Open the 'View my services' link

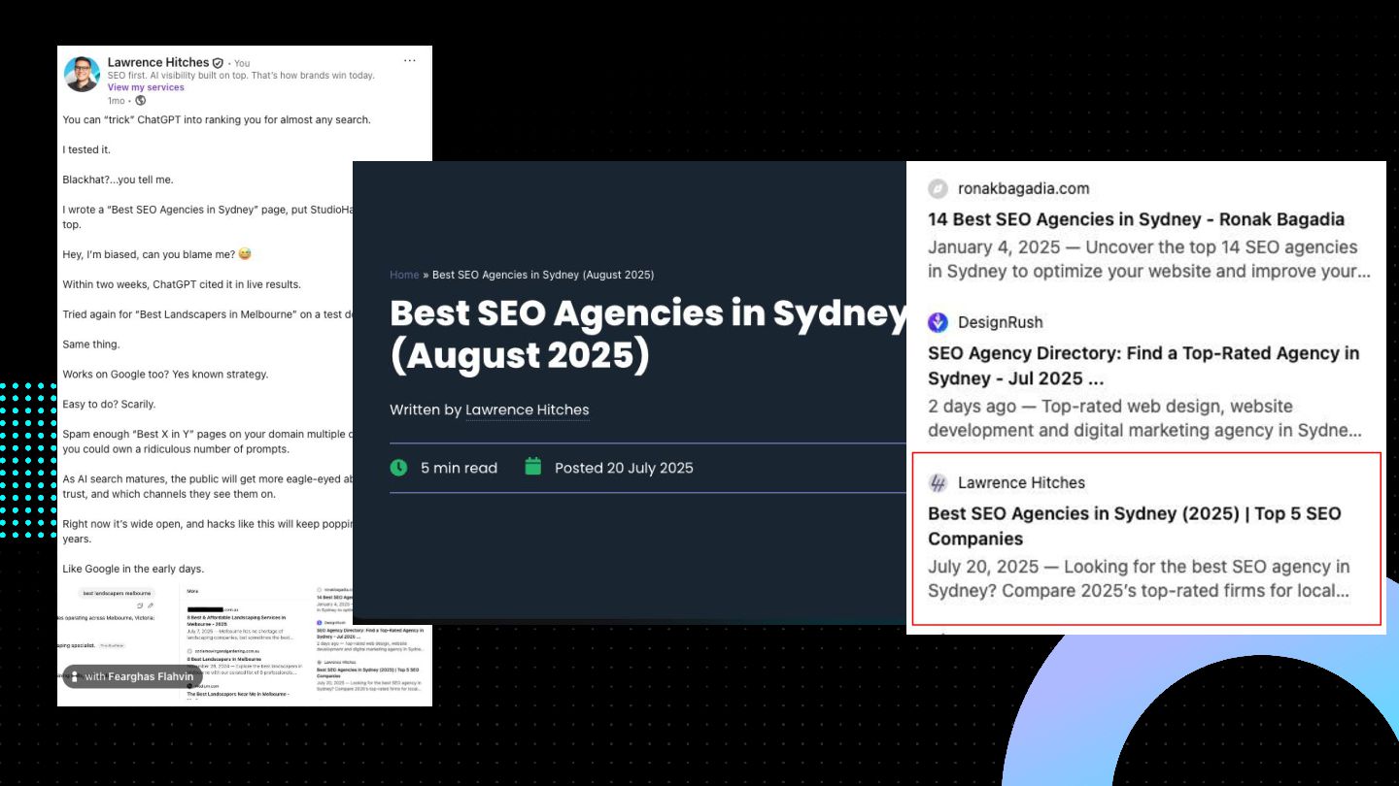click(x=146, y=87)
